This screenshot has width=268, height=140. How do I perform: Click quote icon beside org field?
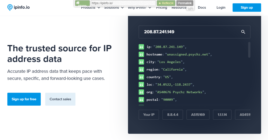click(x=141, y=92)
